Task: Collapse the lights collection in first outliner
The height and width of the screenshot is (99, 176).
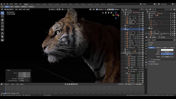Action: 123,14
